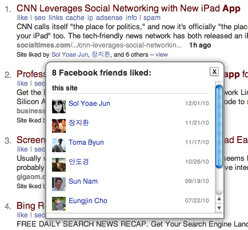Screen dimensions: 248x230
Task: Open 장지환 name link in popup list
Action: pos(79,122)
